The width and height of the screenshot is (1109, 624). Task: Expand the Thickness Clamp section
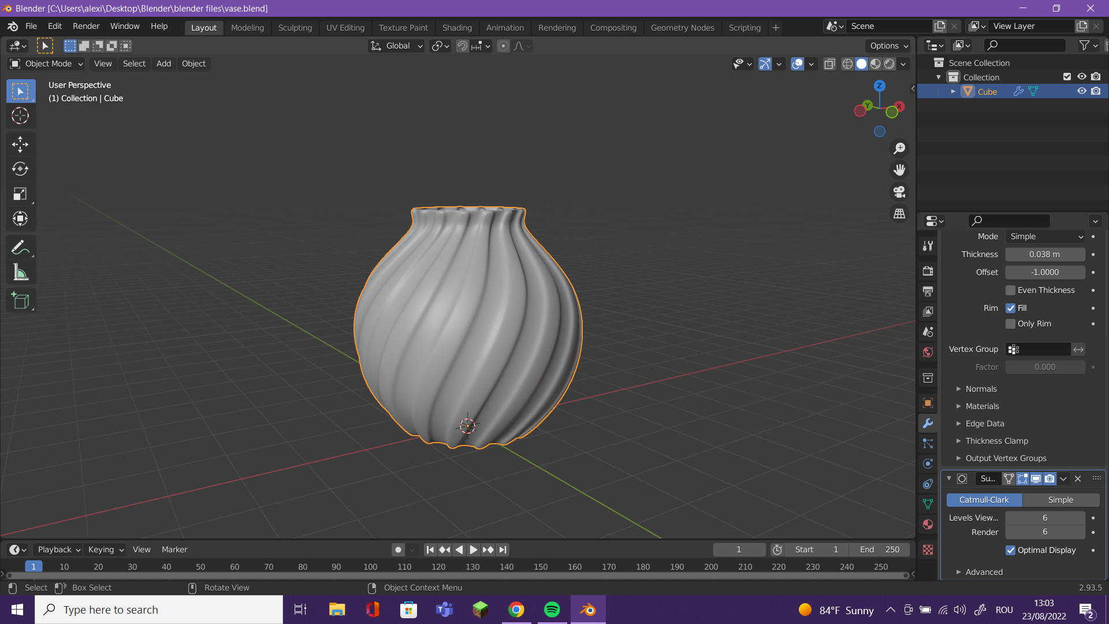[x=996, y=441]
